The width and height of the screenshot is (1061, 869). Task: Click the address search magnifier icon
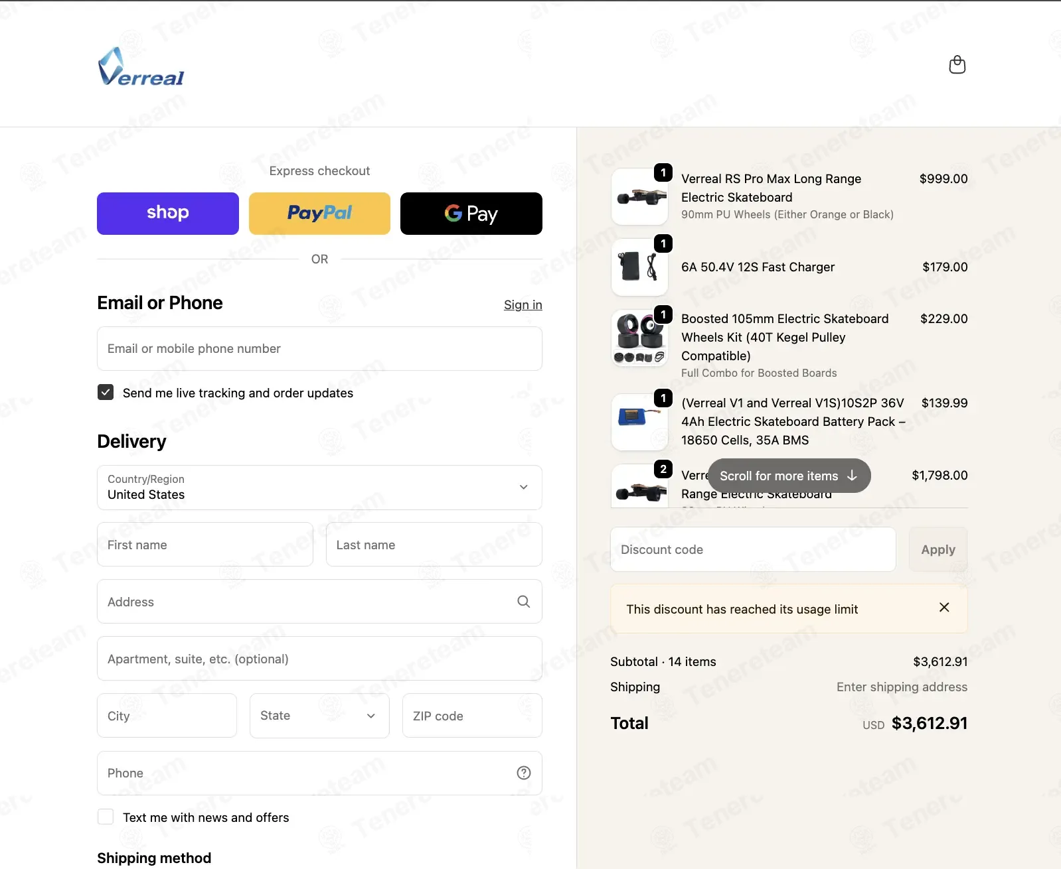pyautogui.click(x=523, y=602)
